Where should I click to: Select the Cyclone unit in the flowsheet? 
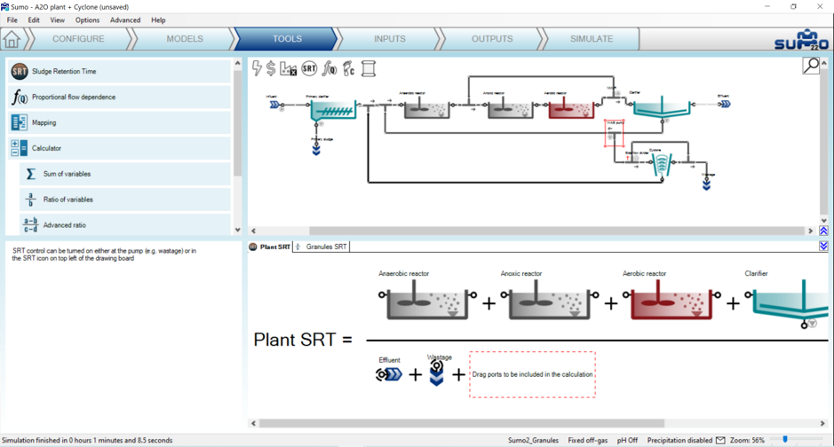tap(656, 165)
